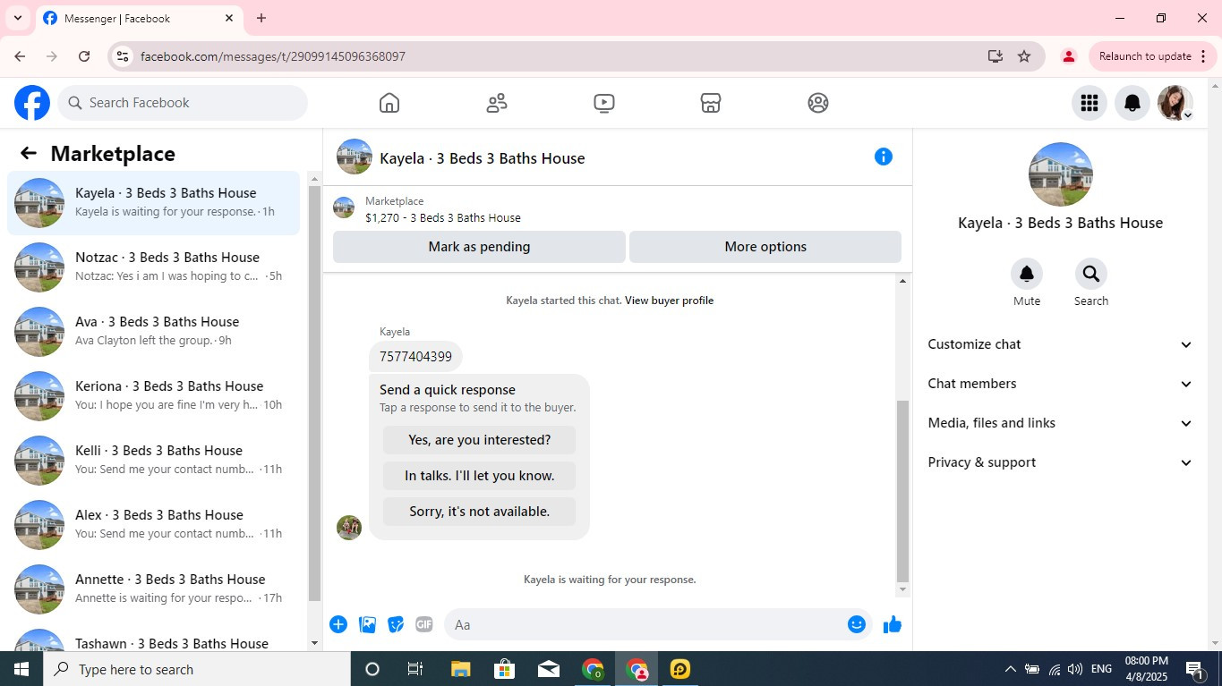Open the Windows Start menu
Image resolution: width=1222 pixels, height=686 pixels.
[21, 669]
